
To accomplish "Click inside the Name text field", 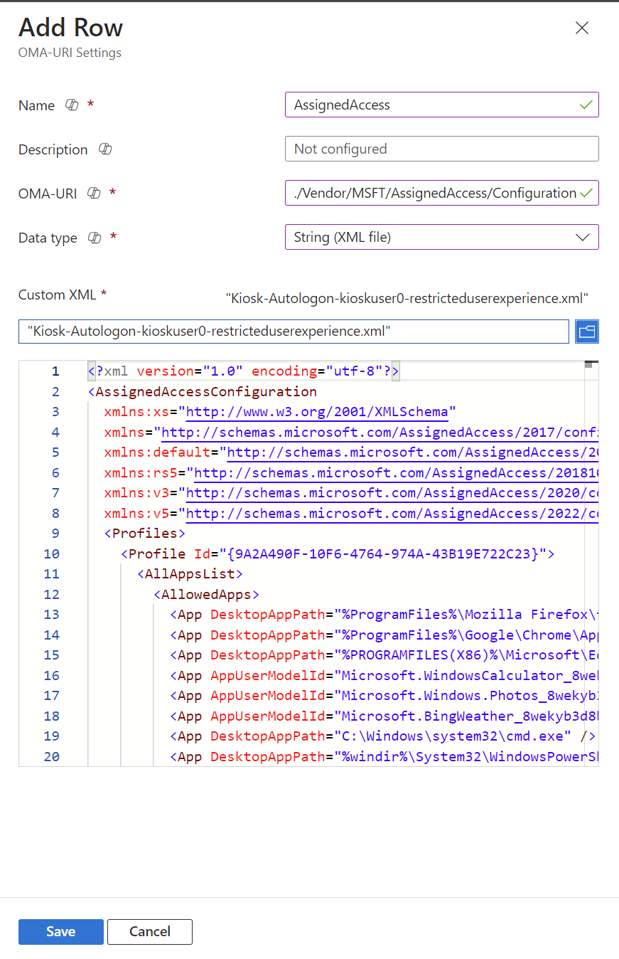I will (x=426, y=105).
